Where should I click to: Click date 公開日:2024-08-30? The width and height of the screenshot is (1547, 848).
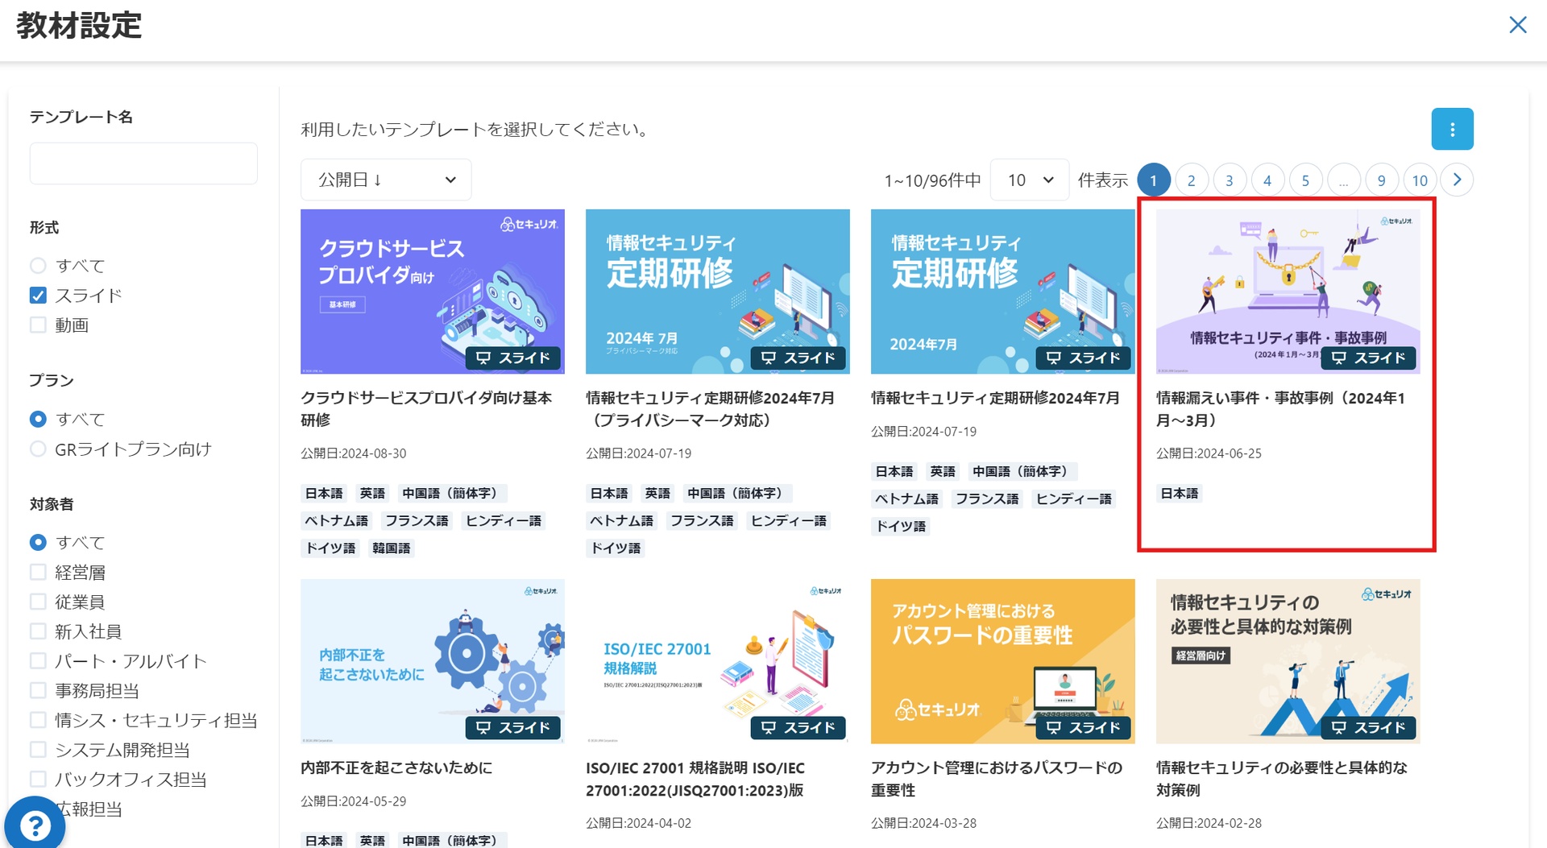pos(354,453)
